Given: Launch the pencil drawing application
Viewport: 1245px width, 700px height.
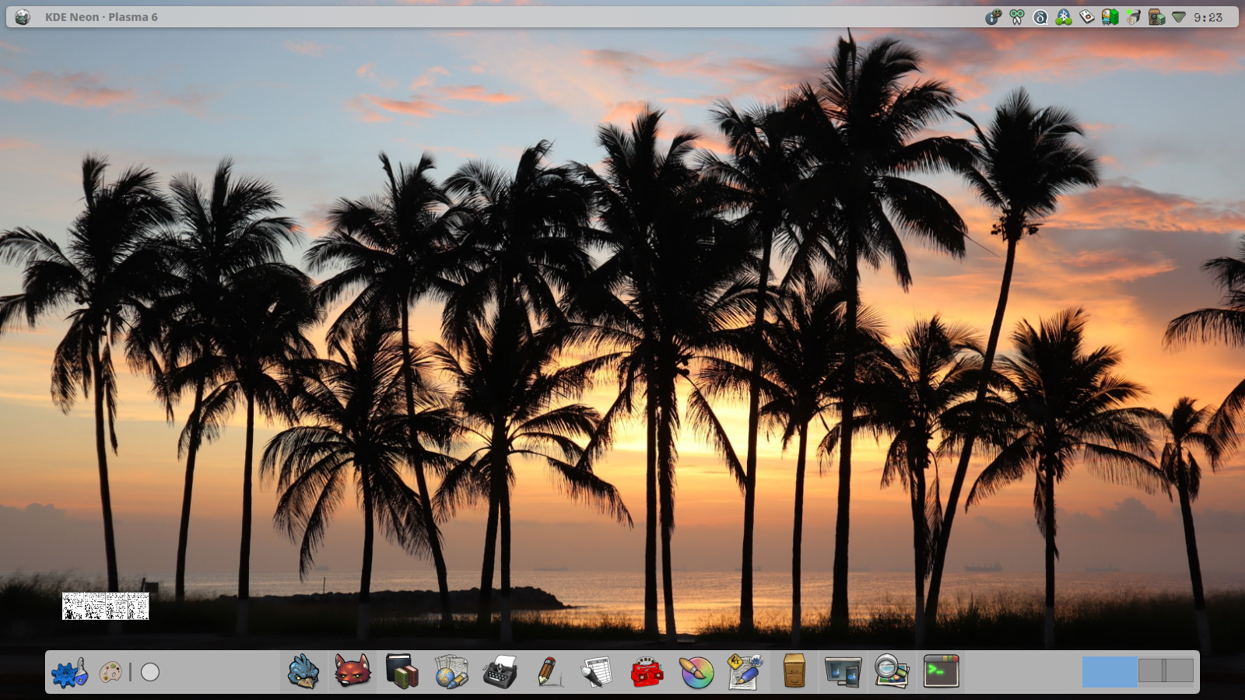Looking at the screenshot, I should coord(549,671).
